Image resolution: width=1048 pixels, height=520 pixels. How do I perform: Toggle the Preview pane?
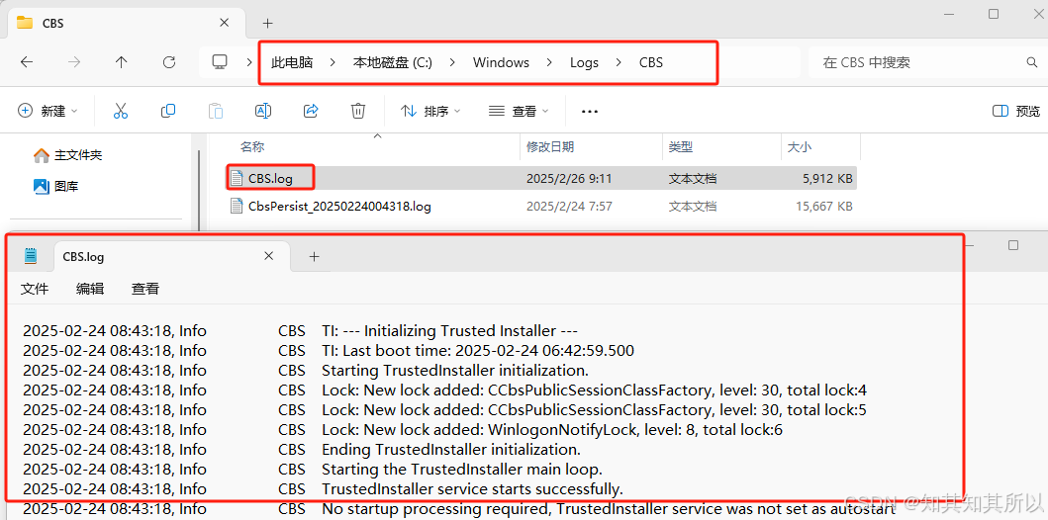[1016, 111]
